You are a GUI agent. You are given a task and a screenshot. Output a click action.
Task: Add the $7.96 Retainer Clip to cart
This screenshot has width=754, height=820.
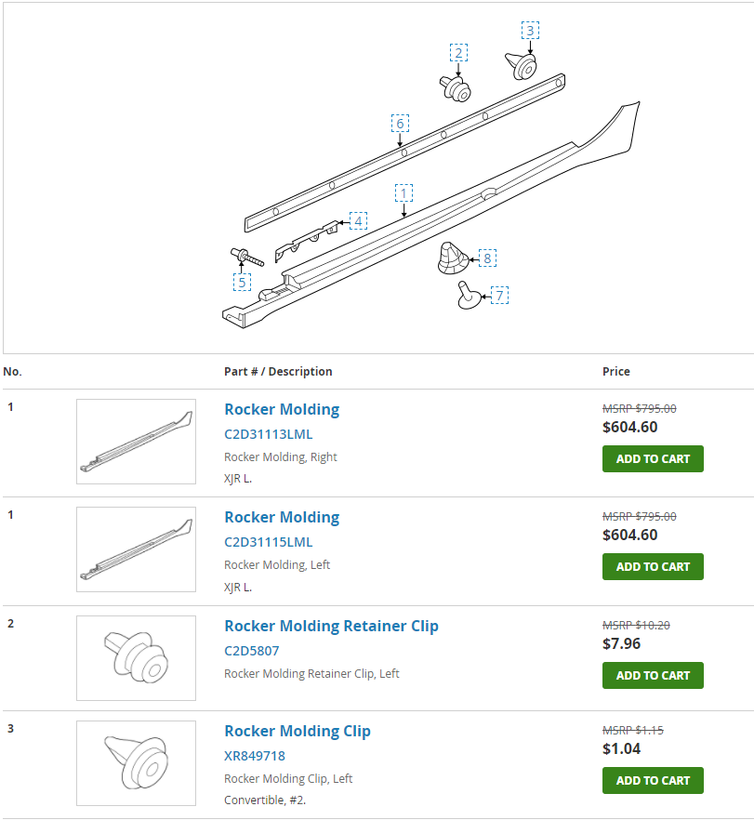click(x=653, y=675)
